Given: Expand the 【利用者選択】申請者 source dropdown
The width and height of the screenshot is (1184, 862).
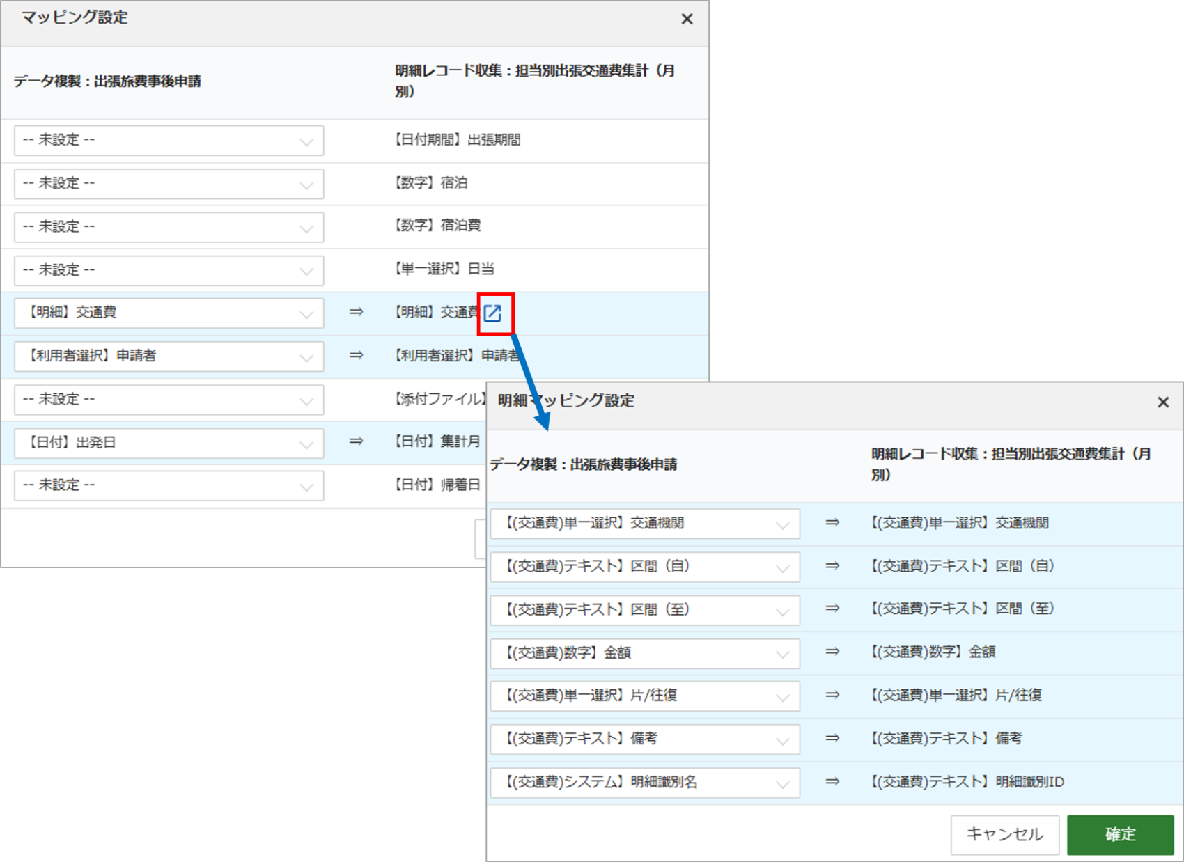Looking at the screenshot, I should pyautogui.click(x=169, y=356).
